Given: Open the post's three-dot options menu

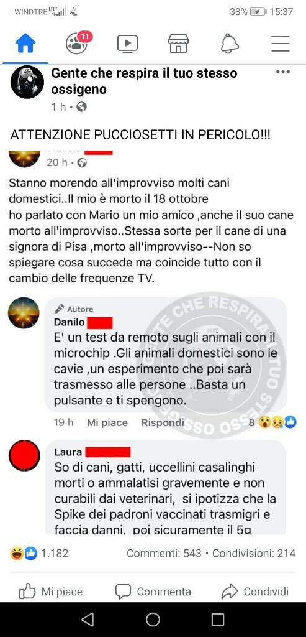Looking at the screenshot, I should pyautogui.click(x=283, y=72).
